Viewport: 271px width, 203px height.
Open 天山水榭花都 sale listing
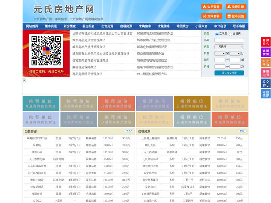[x=37, y=159]
